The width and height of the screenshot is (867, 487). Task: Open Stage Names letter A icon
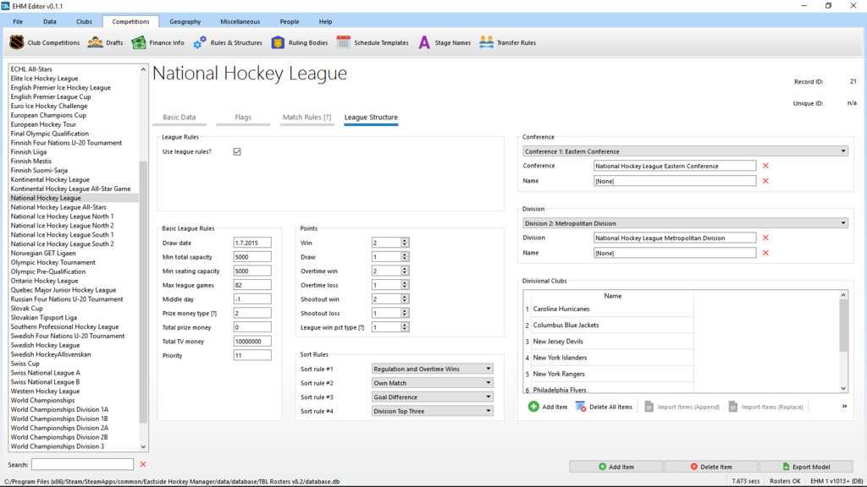click(424, 42)
